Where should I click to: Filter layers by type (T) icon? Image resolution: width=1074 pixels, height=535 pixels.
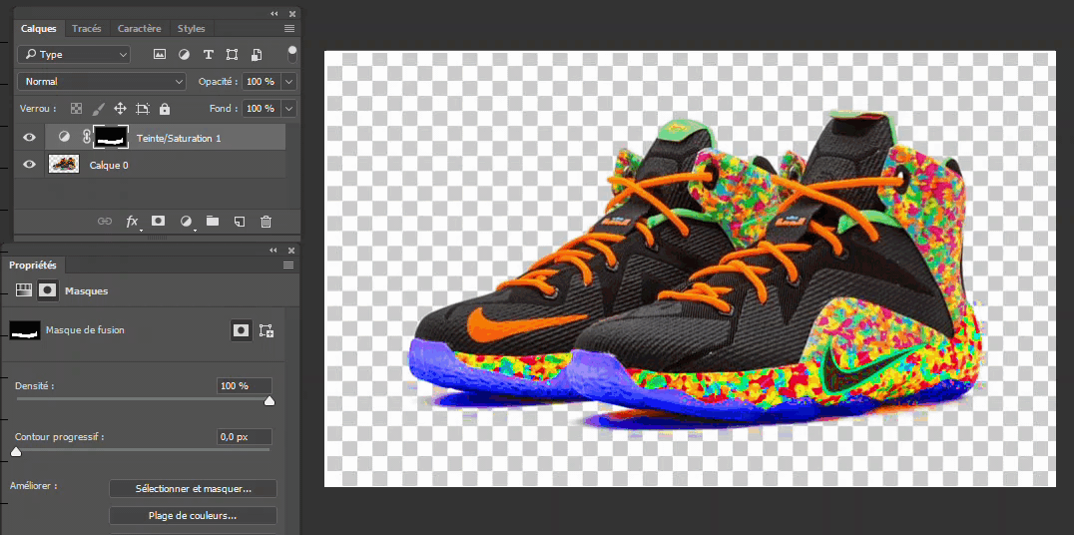[x=208, y=55]
